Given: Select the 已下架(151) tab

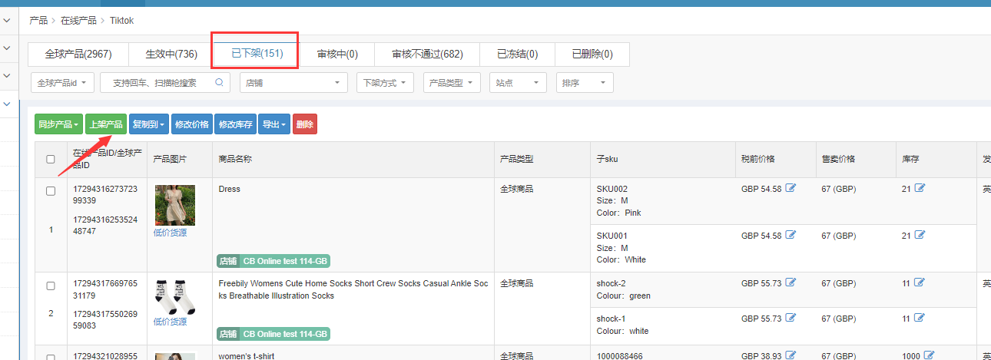Looking at the screenshot, I should point(257,54).
